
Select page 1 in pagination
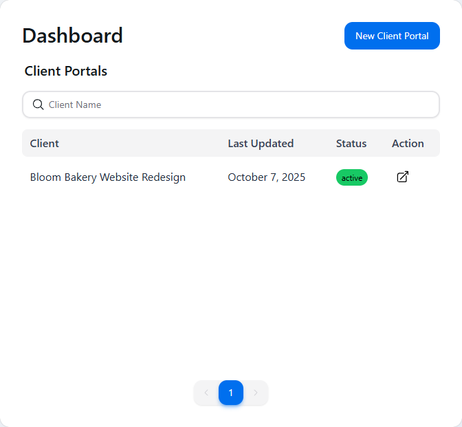tap(231, 393)
